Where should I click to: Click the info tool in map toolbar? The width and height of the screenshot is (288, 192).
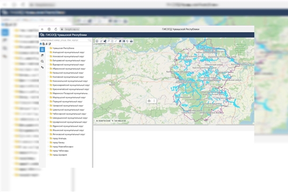pos(97,41)
